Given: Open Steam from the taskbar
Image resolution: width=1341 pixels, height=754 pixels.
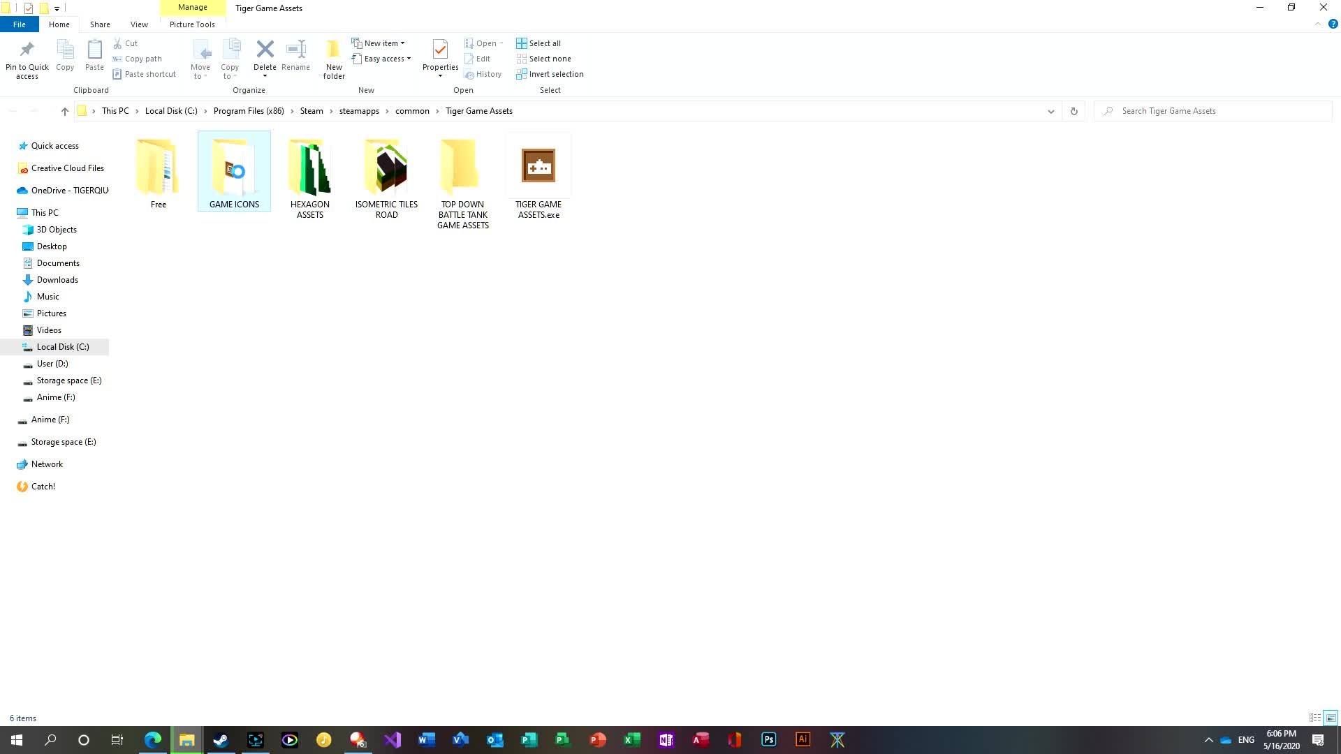Looking at the screenshot, I should (221, 740).
